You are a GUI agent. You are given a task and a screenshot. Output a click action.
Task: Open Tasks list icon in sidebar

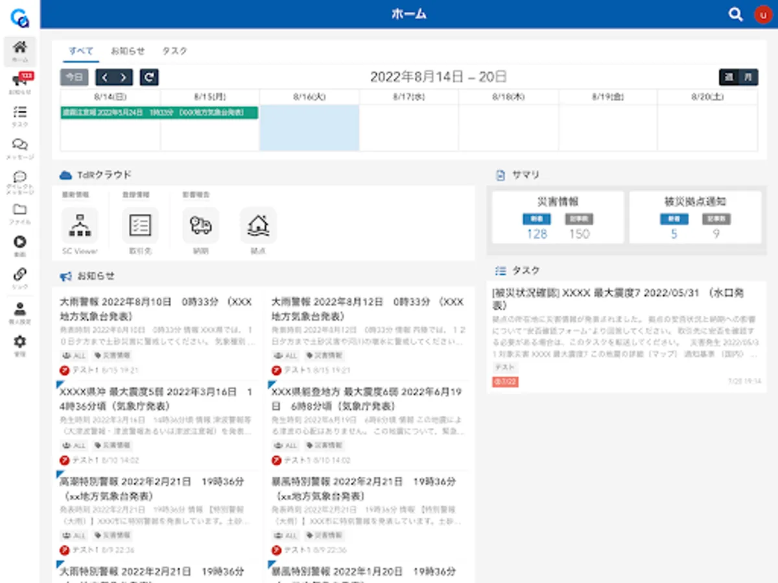[x=20, y=116]
